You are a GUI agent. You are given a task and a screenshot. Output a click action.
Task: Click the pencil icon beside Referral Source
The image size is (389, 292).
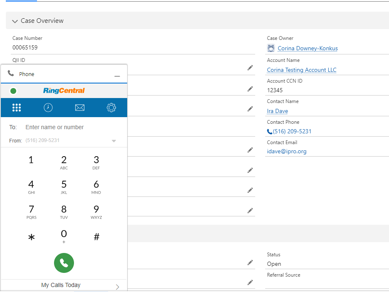pyautogui.click(x=250, y=282)
